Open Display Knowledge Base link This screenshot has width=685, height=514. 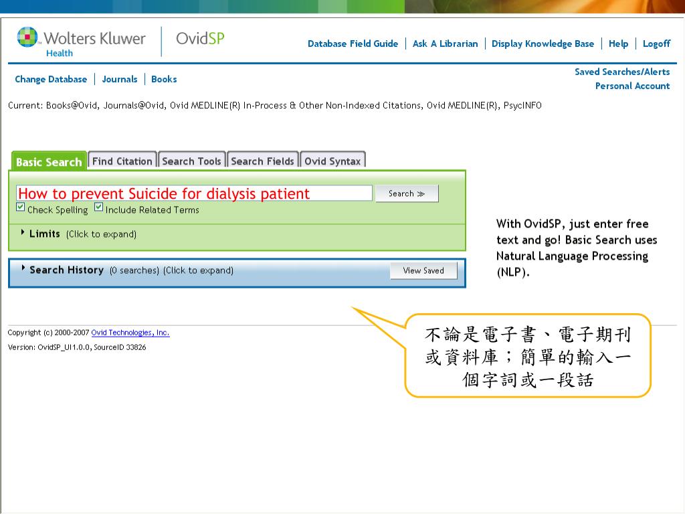click(543, 44)
